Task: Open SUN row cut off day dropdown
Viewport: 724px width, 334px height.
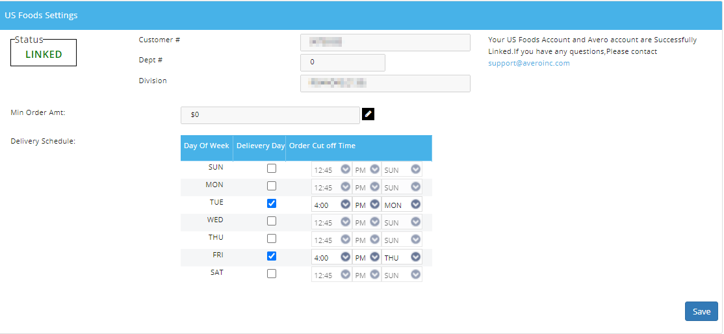Action: pos(402,170)
